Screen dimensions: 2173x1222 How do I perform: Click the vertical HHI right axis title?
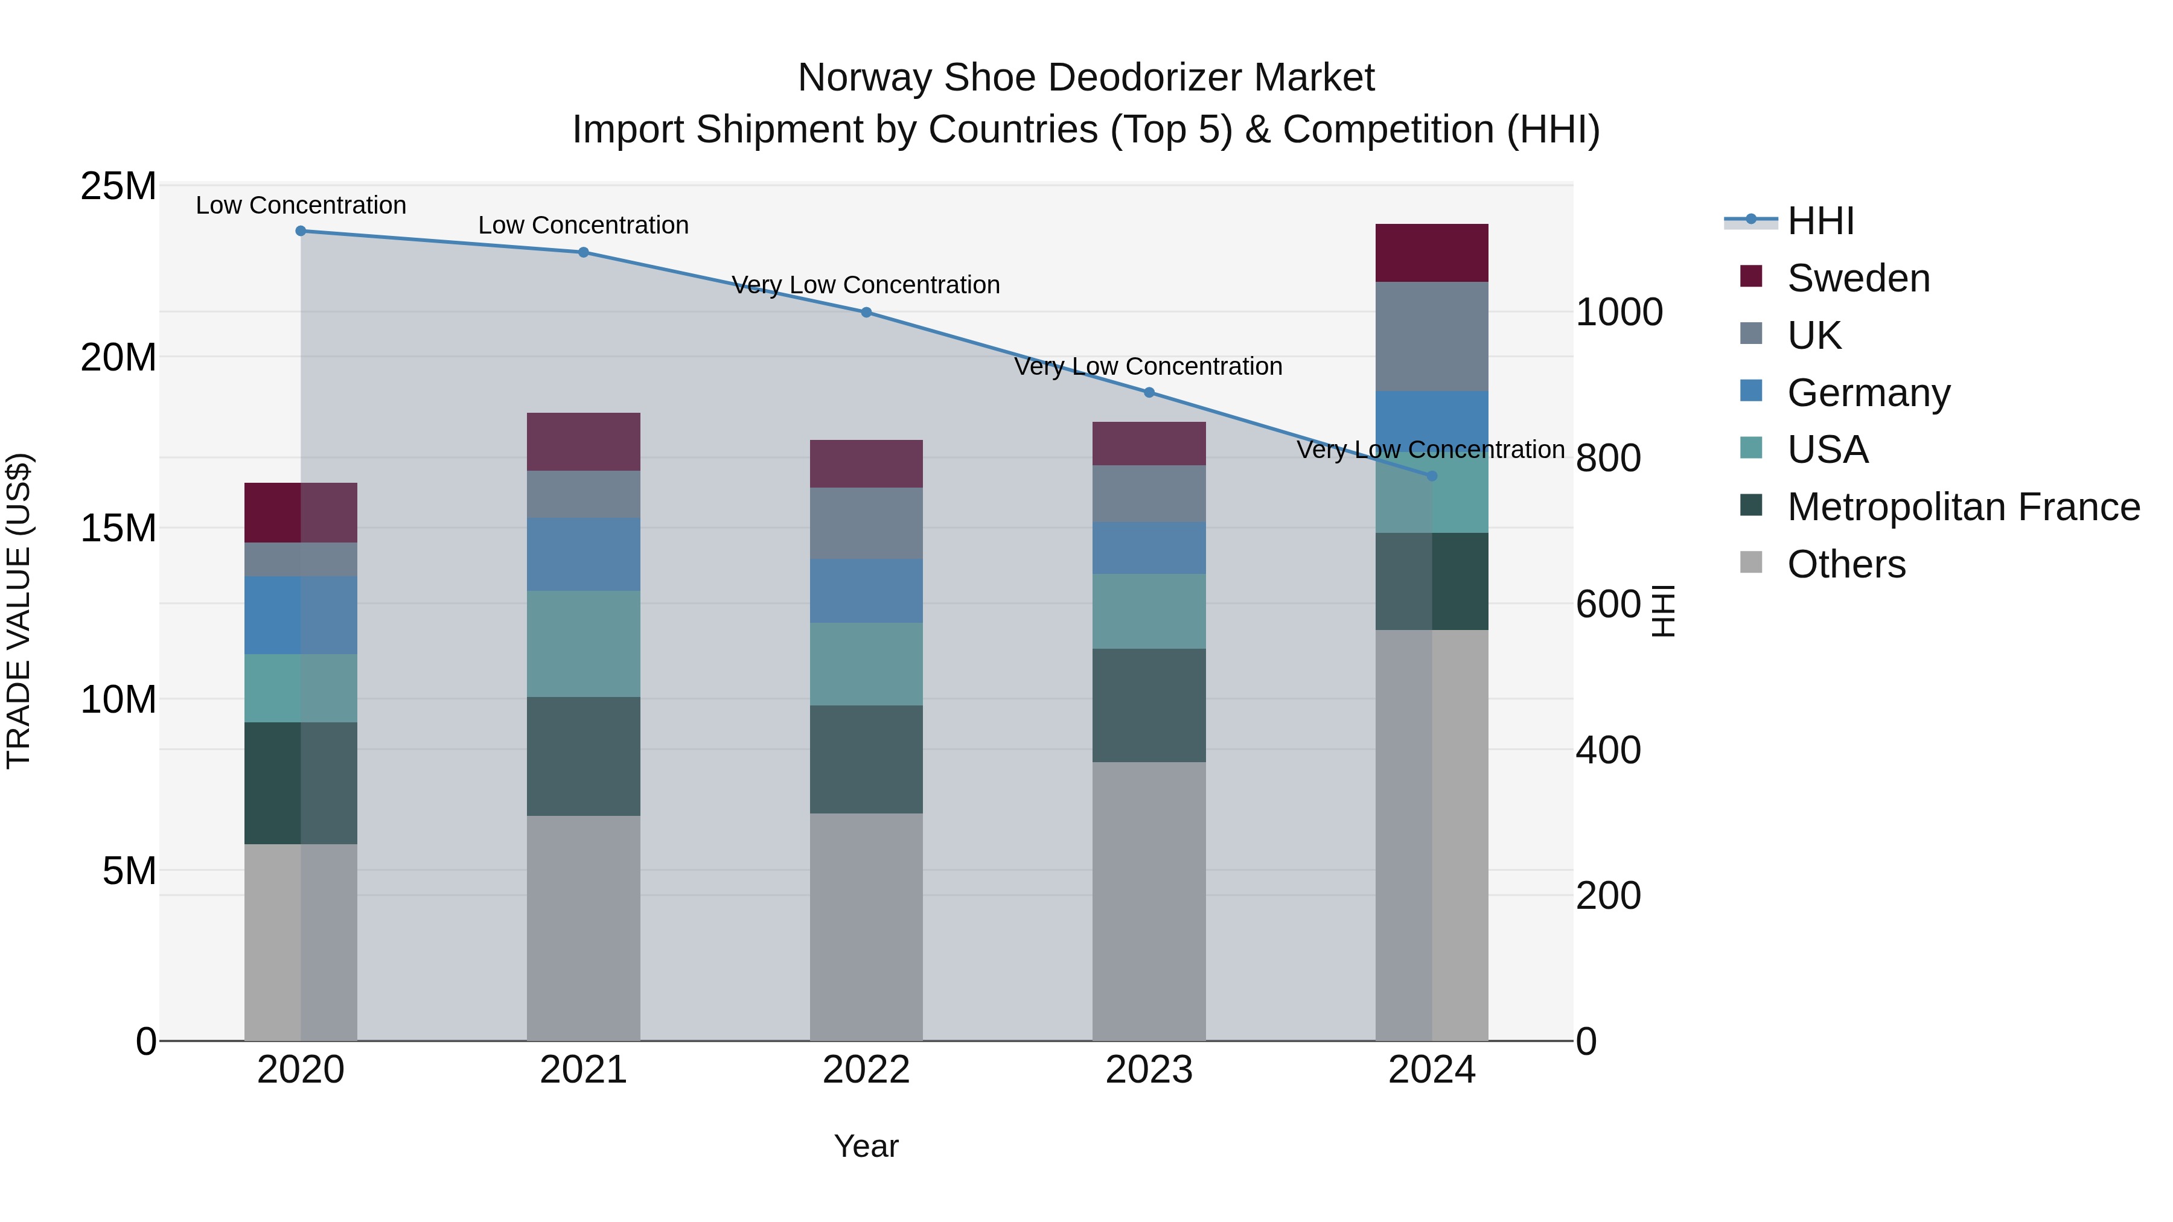1663,611
